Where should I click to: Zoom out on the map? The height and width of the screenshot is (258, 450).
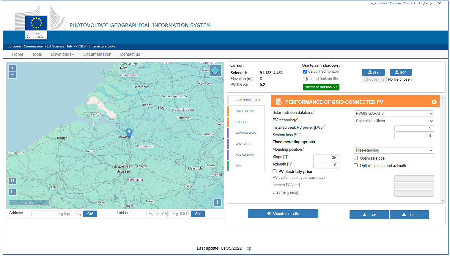[x=12, y=75]
